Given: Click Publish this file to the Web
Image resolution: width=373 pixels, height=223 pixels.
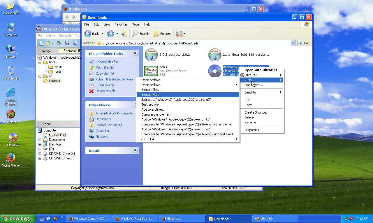Looking at the screenshot, I should pos(114,79).
